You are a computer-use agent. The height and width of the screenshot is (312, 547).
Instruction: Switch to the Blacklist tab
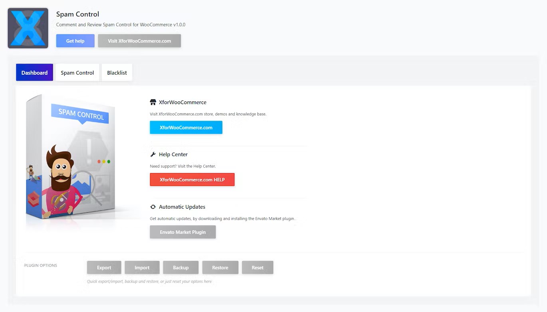click(117, 73)
